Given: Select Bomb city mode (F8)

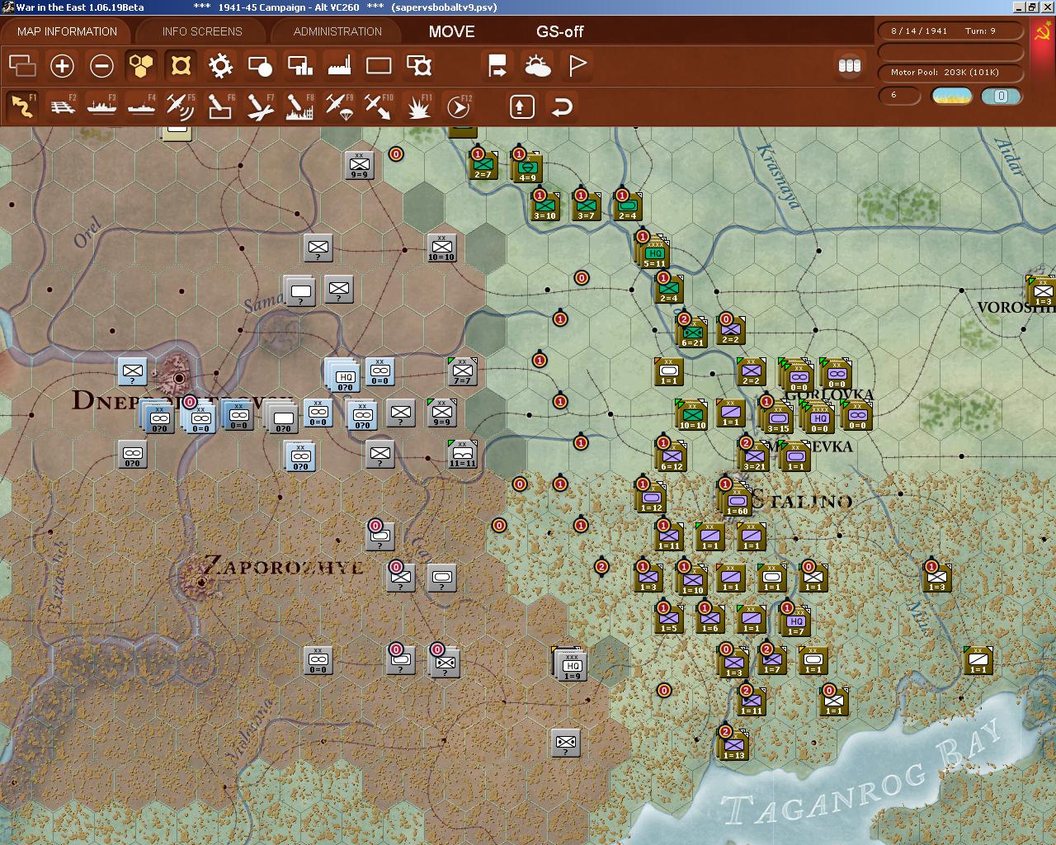Looking at the screenshot, I should [299, 106].
